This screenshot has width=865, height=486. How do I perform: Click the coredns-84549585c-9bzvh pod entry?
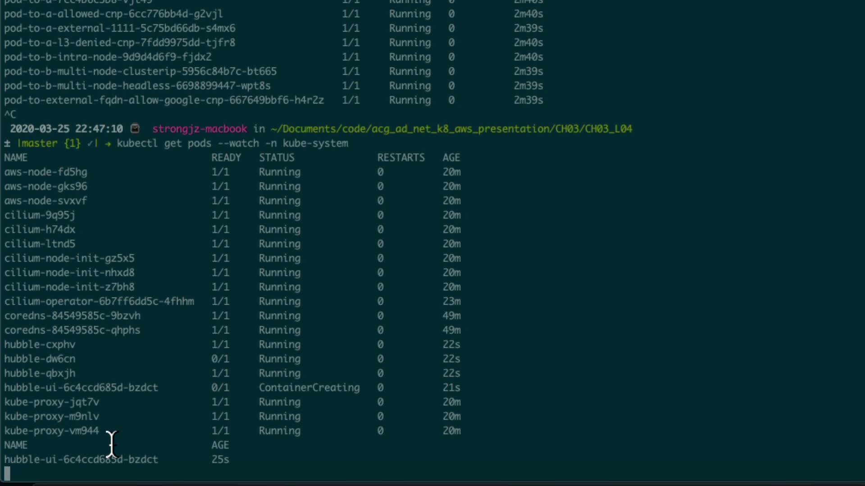pyautogui.click(x=72, y=315)
